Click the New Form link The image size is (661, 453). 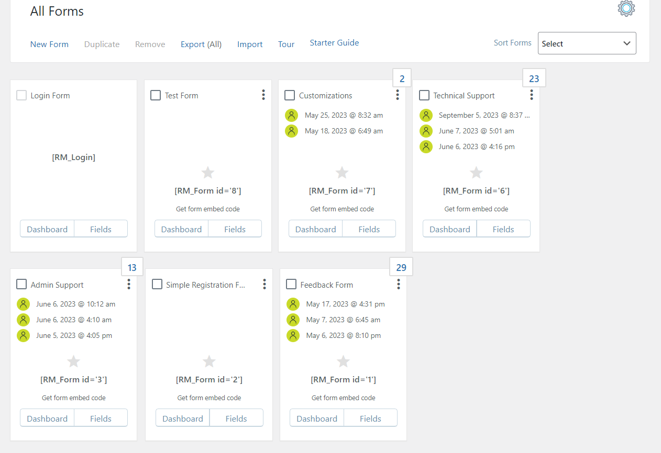click(x=49, y=44)
